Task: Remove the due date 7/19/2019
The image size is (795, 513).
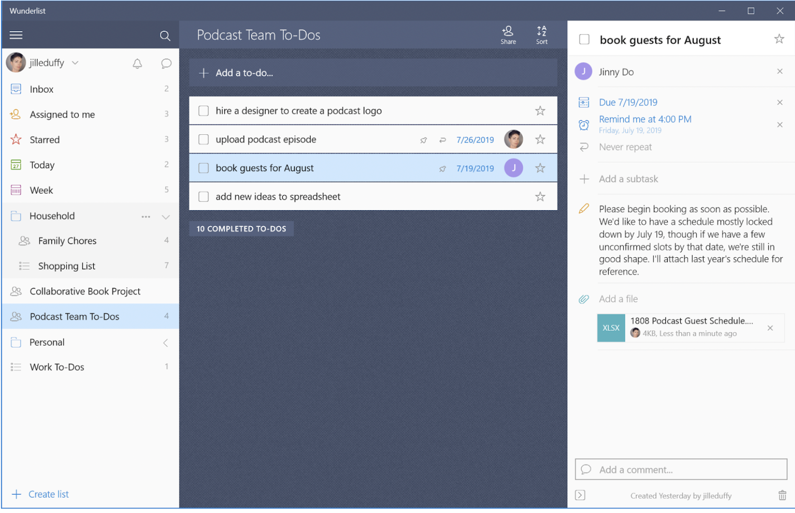Action: pos(780,102)
